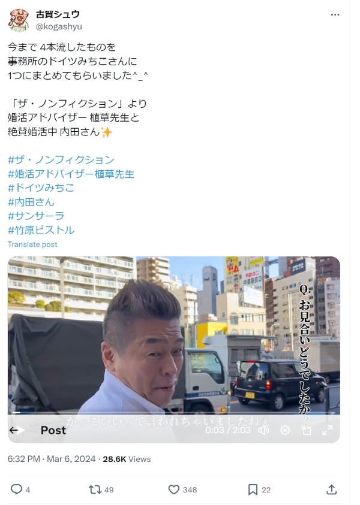Viewport: 360px width, 505px height.
Task: Go back using the arrow beside Post
Action: pos(14,430)
